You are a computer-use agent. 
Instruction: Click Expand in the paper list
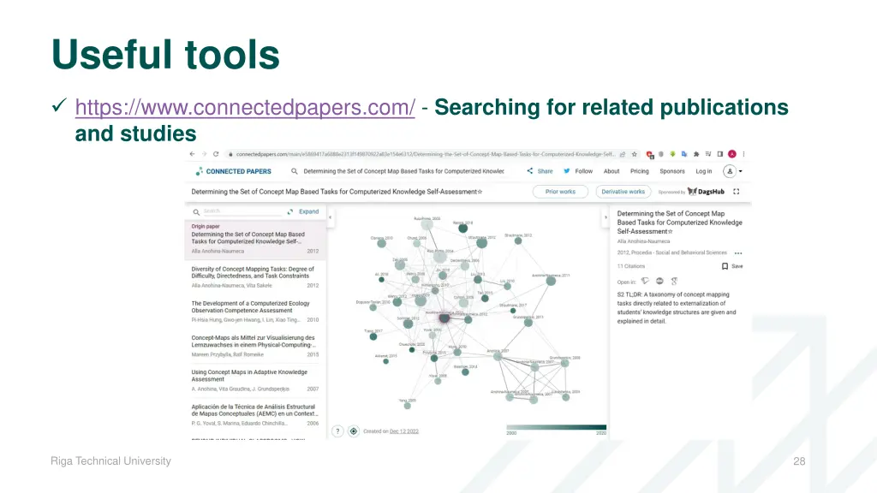click(x=303, y=212)
